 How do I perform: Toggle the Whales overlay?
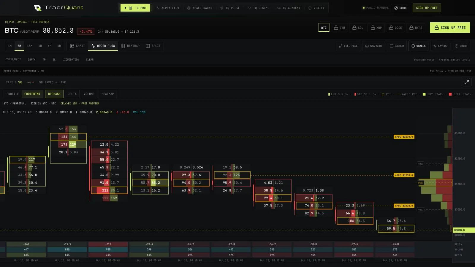pyautogui.click(x=418, y=46)
